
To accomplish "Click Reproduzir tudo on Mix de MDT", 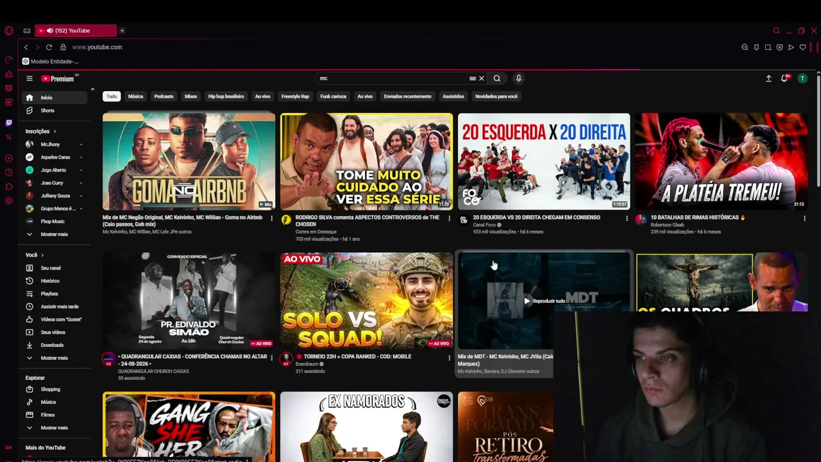I will pos(544,301).
